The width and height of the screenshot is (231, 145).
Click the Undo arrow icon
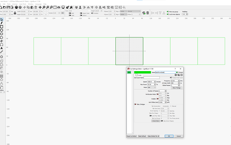click(16, 7)
